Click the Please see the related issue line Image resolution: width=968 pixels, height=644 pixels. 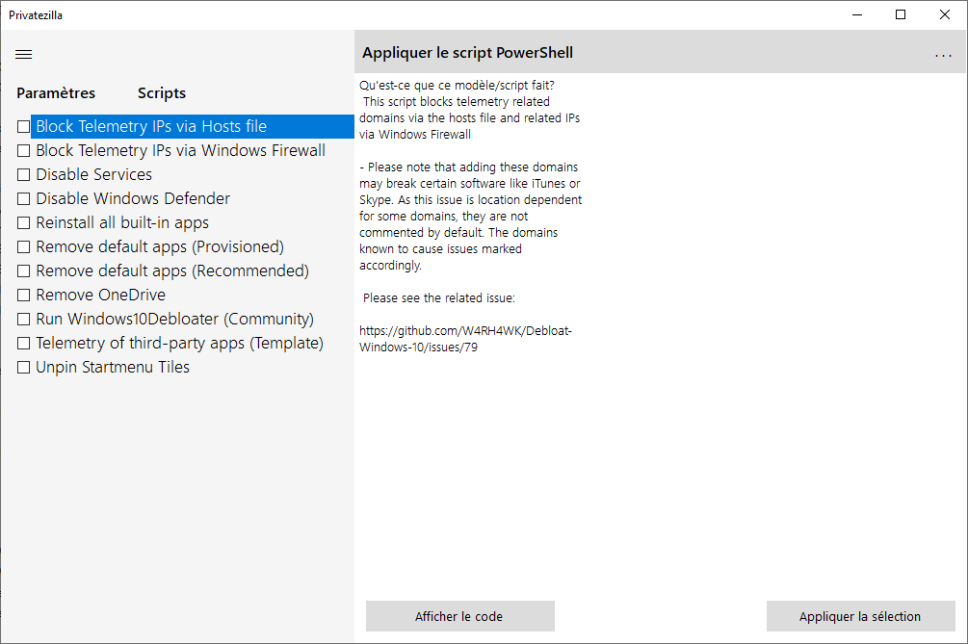(x=439, y=298)
